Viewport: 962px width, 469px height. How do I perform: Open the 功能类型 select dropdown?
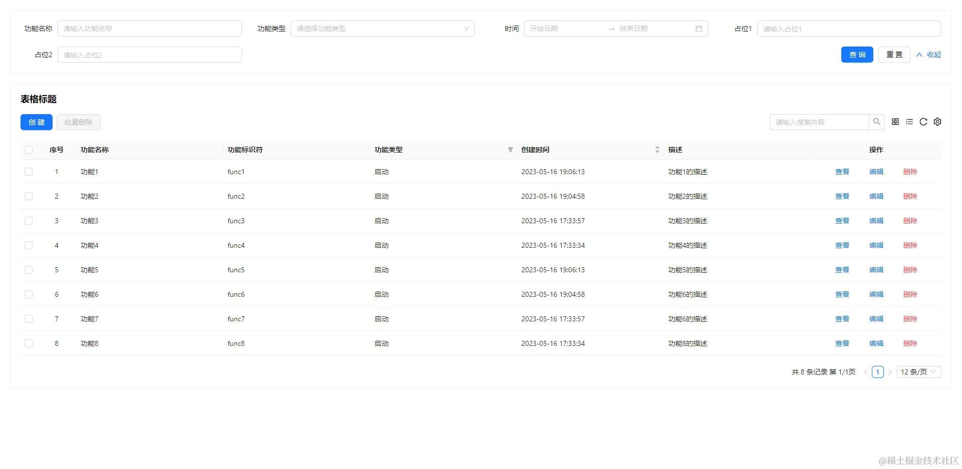click(383, 29)
